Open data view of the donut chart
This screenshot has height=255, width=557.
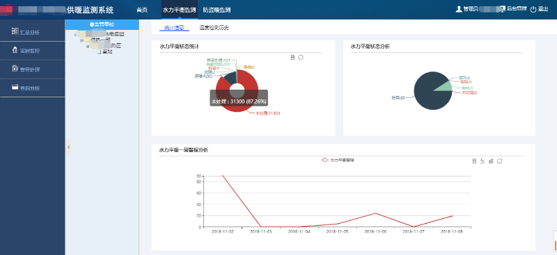click(x=292, y=58)
